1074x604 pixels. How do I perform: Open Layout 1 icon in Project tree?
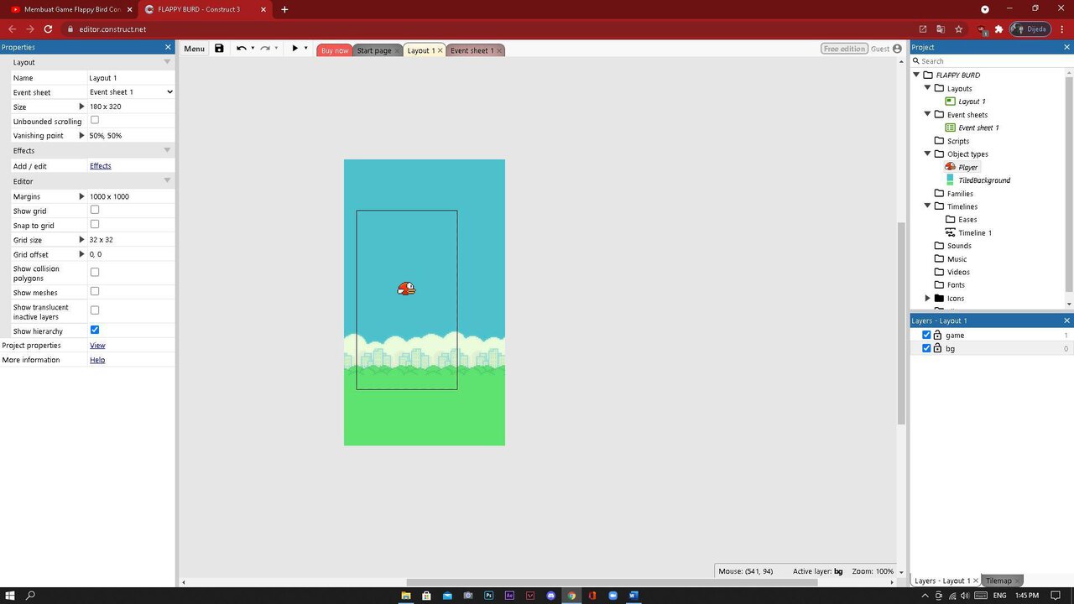click(x=950, y=102)
